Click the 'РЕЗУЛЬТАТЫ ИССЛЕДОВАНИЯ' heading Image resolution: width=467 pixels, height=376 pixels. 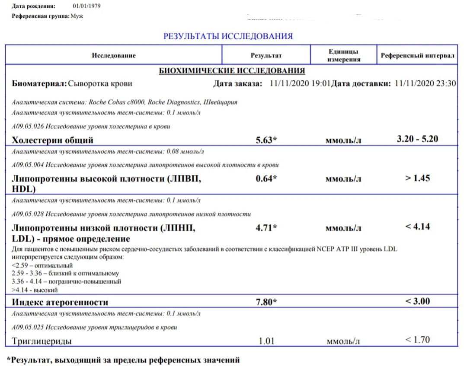228,36
